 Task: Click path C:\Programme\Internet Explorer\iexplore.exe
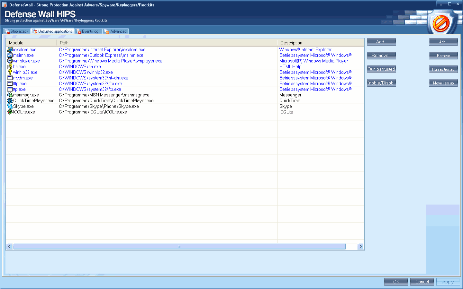102,49
